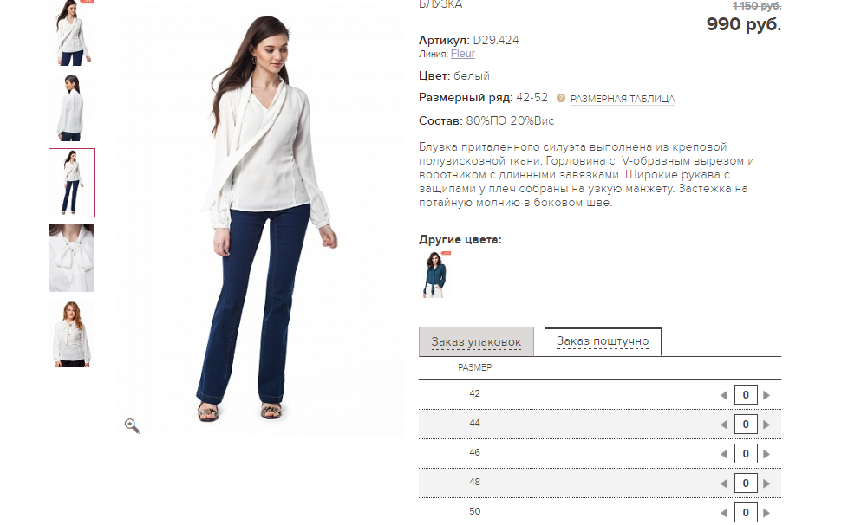Increase quantity for size 48
848x525 pixels.
pyautogui.click(x=766, y=483)
